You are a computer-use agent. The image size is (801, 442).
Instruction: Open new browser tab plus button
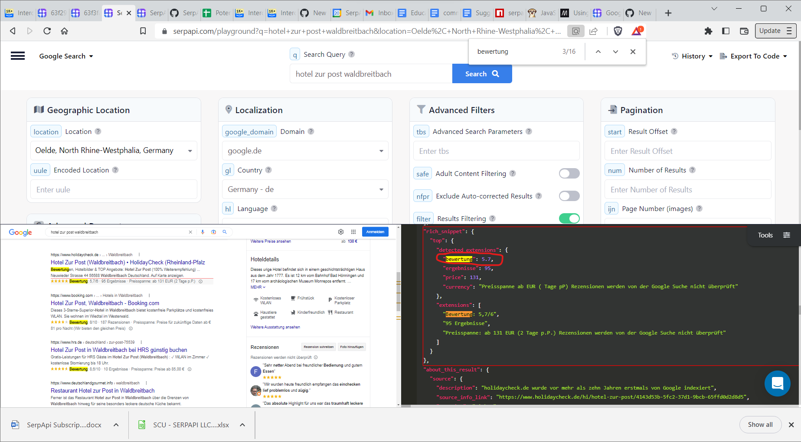click(668, 13)
